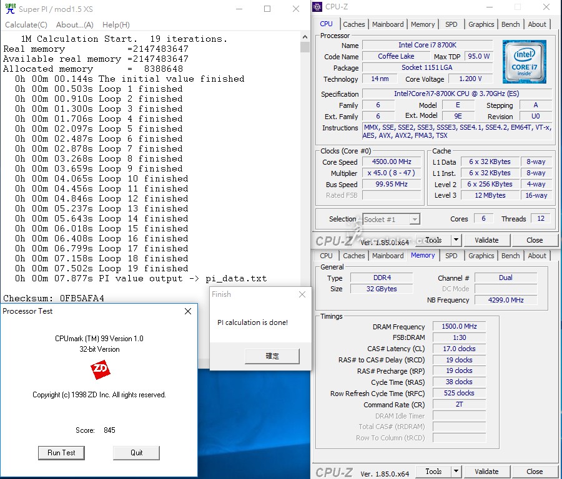Switch to CPU tab in lower CPU-Z window
This screenshot has width=562, height=479.
pyautogui.click(x=326, y=256)
